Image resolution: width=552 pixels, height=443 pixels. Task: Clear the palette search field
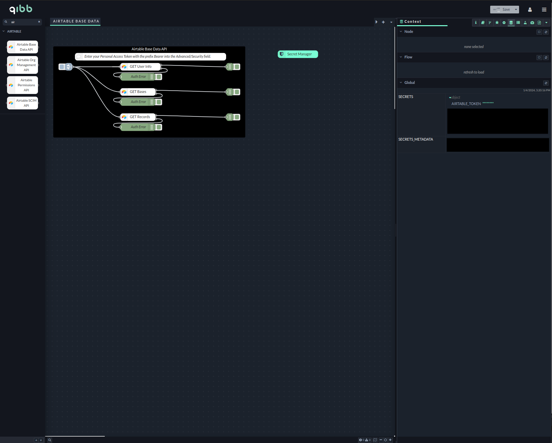(39, 22)
